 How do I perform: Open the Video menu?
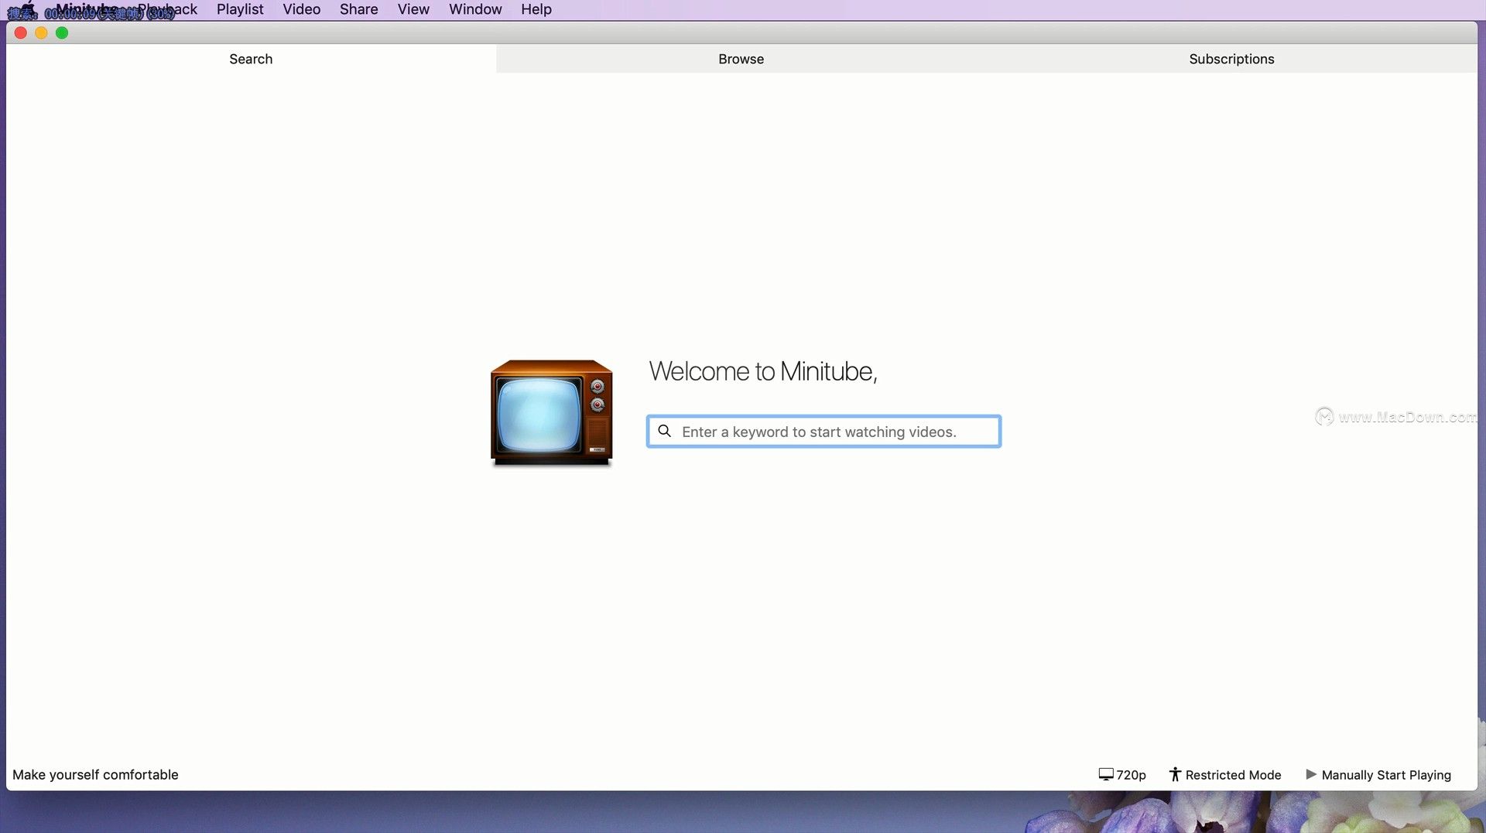coord(301,9)
